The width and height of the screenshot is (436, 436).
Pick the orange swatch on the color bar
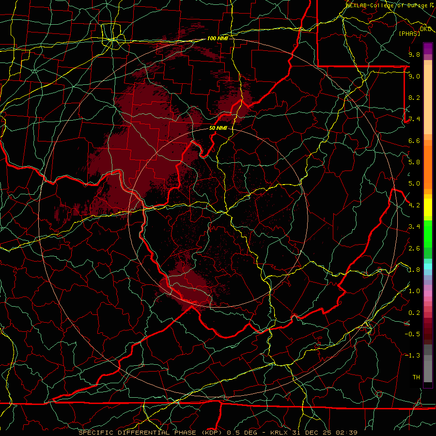(x=428, y=167)
